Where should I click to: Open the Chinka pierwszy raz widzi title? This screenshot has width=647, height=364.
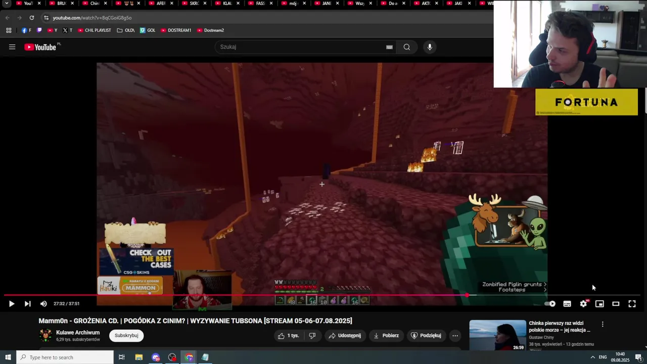pos(560,327)
